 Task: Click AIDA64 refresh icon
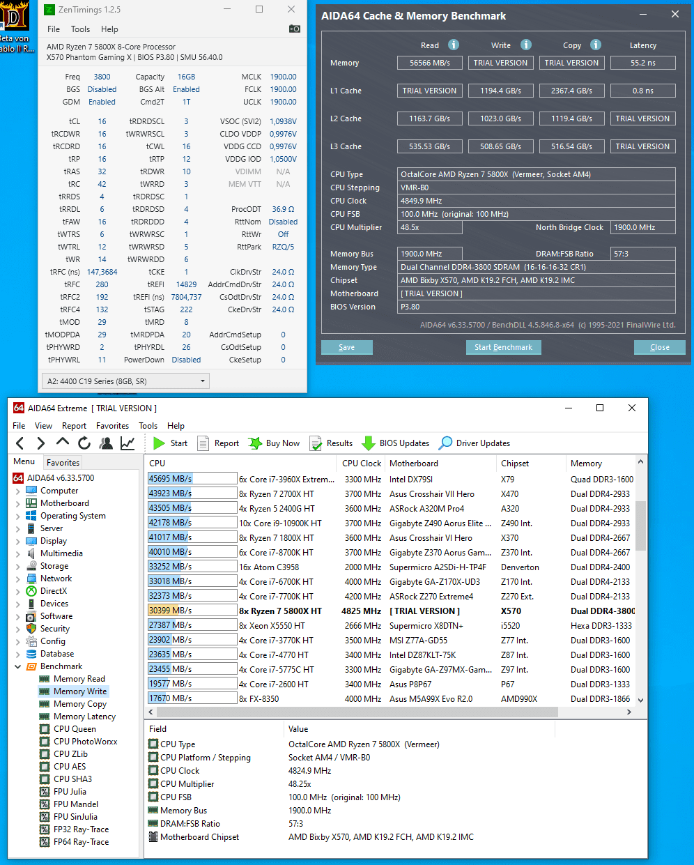[x=84, y=443]
